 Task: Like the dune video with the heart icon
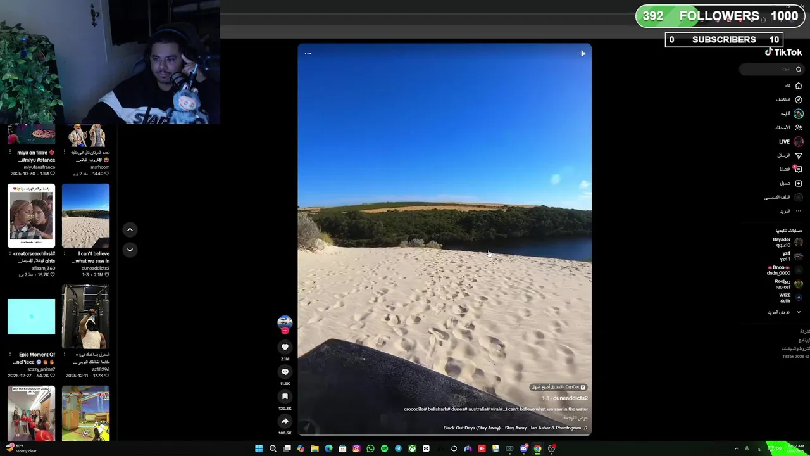285,346
